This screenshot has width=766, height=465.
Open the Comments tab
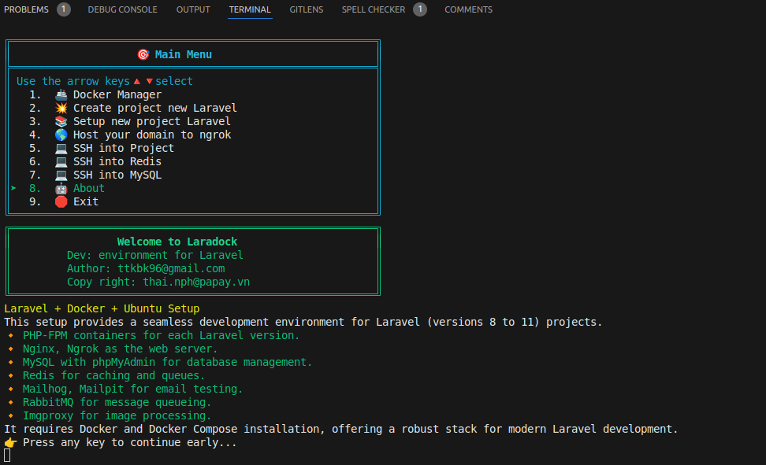468,9
